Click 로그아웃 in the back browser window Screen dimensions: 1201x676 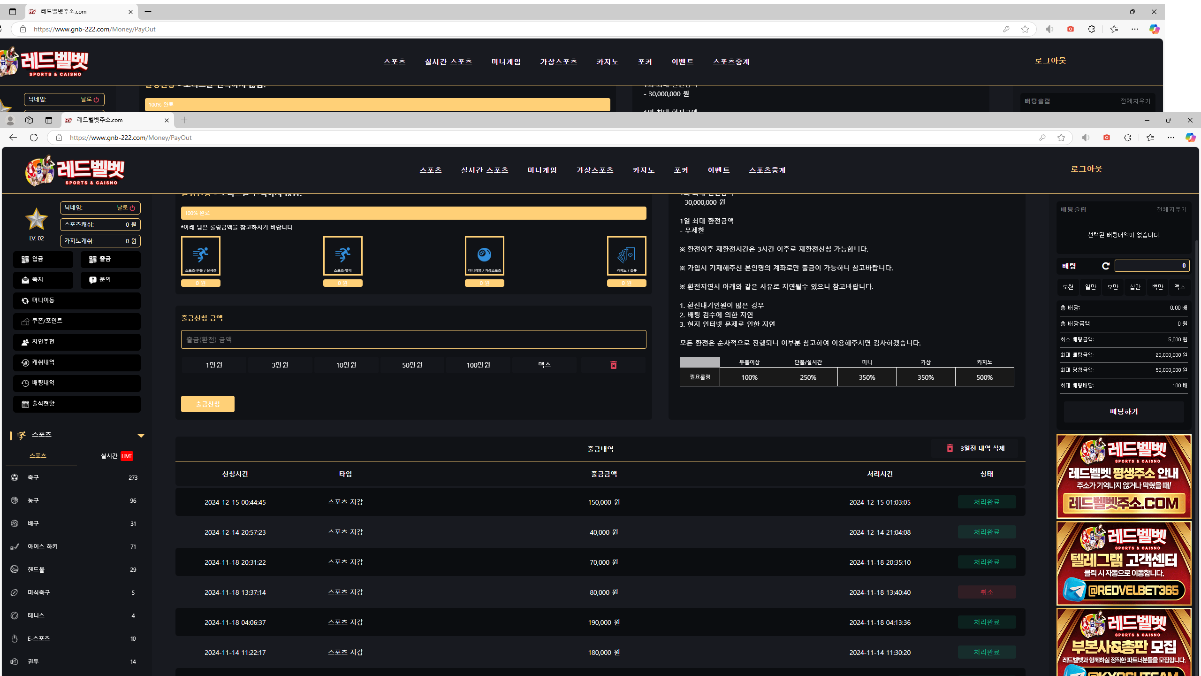click(x=1050, y=61)
